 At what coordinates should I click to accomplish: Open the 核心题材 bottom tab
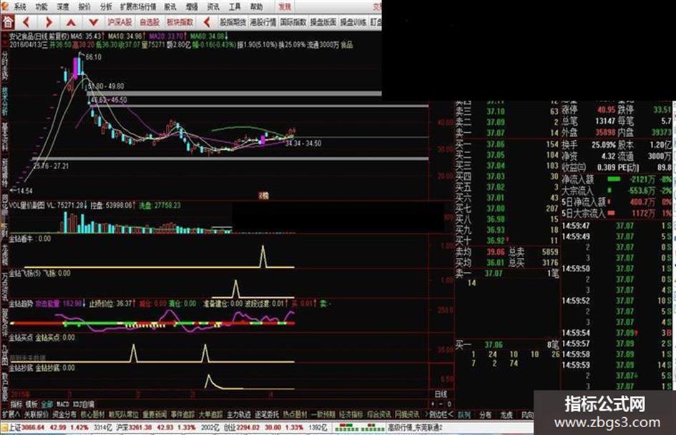(x=93, y=414)
